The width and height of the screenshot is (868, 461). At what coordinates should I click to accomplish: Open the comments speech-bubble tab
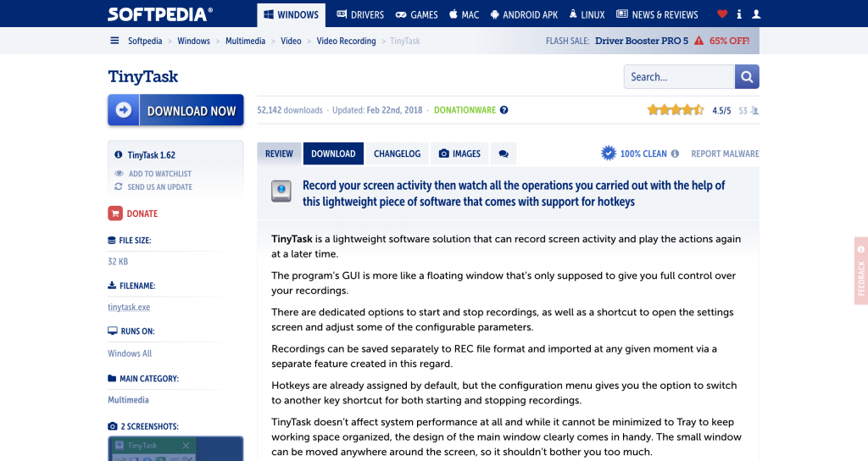[x=504, y=154]
